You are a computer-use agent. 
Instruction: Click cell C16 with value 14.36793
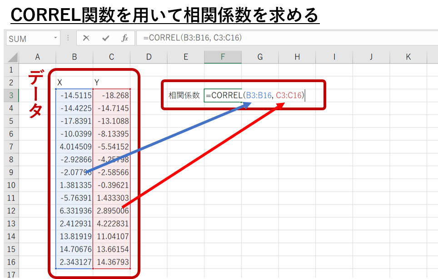coord(111,262)
